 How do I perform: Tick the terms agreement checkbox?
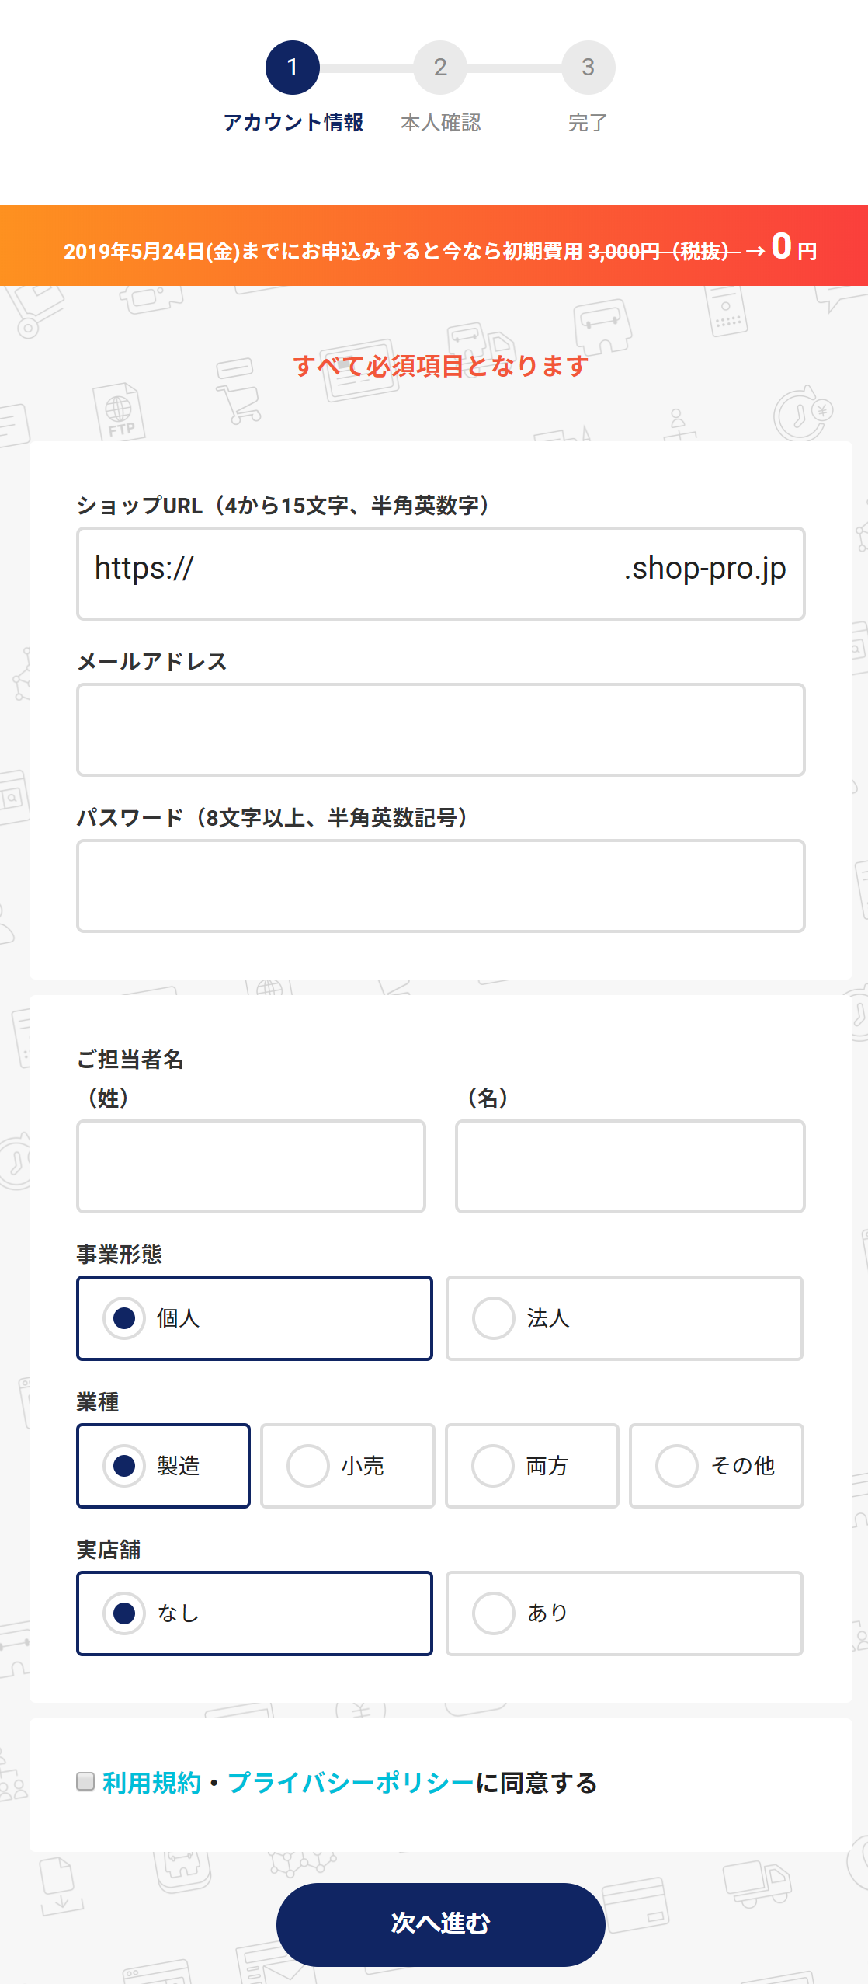point(85,1781)
